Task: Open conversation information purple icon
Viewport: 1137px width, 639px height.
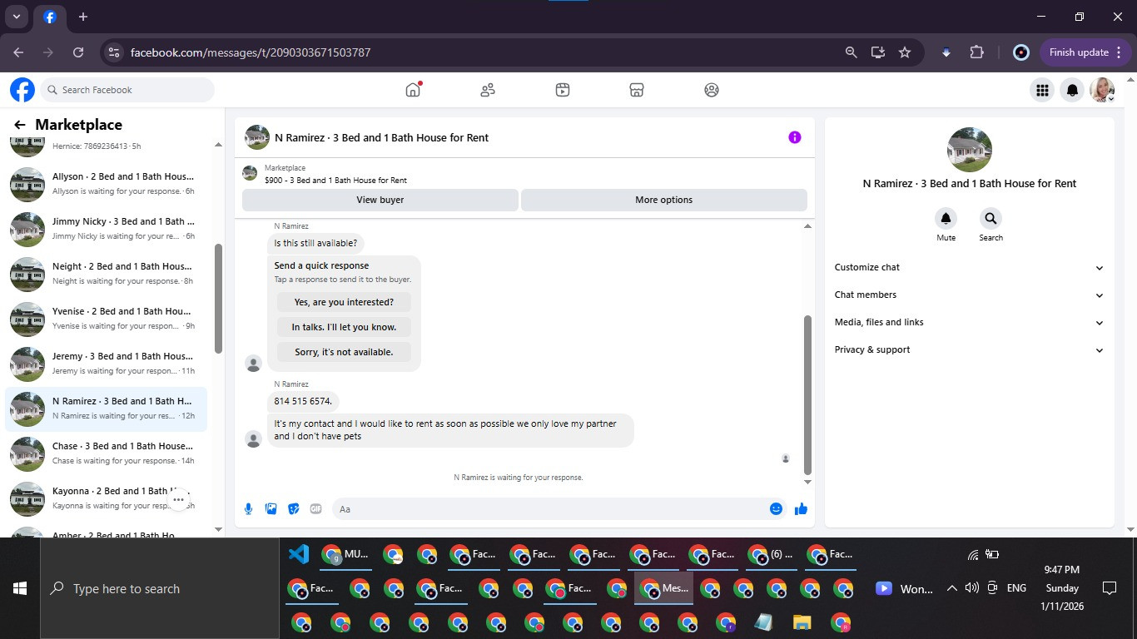Action: pos(795,137)
